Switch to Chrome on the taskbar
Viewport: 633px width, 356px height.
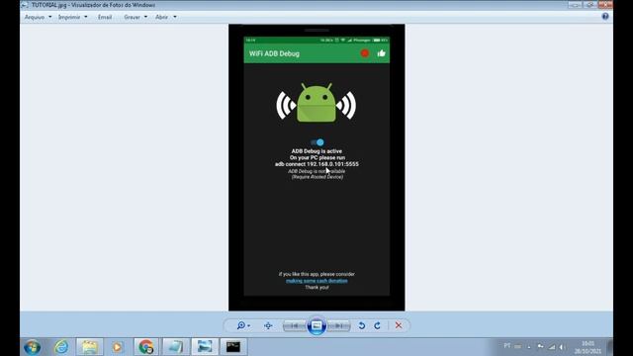146,347
